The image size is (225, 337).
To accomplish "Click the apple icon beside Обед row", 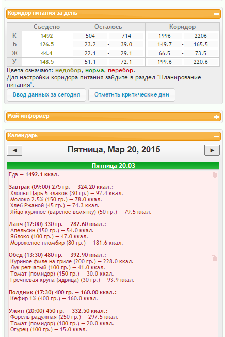I will (x=215, y=258).
